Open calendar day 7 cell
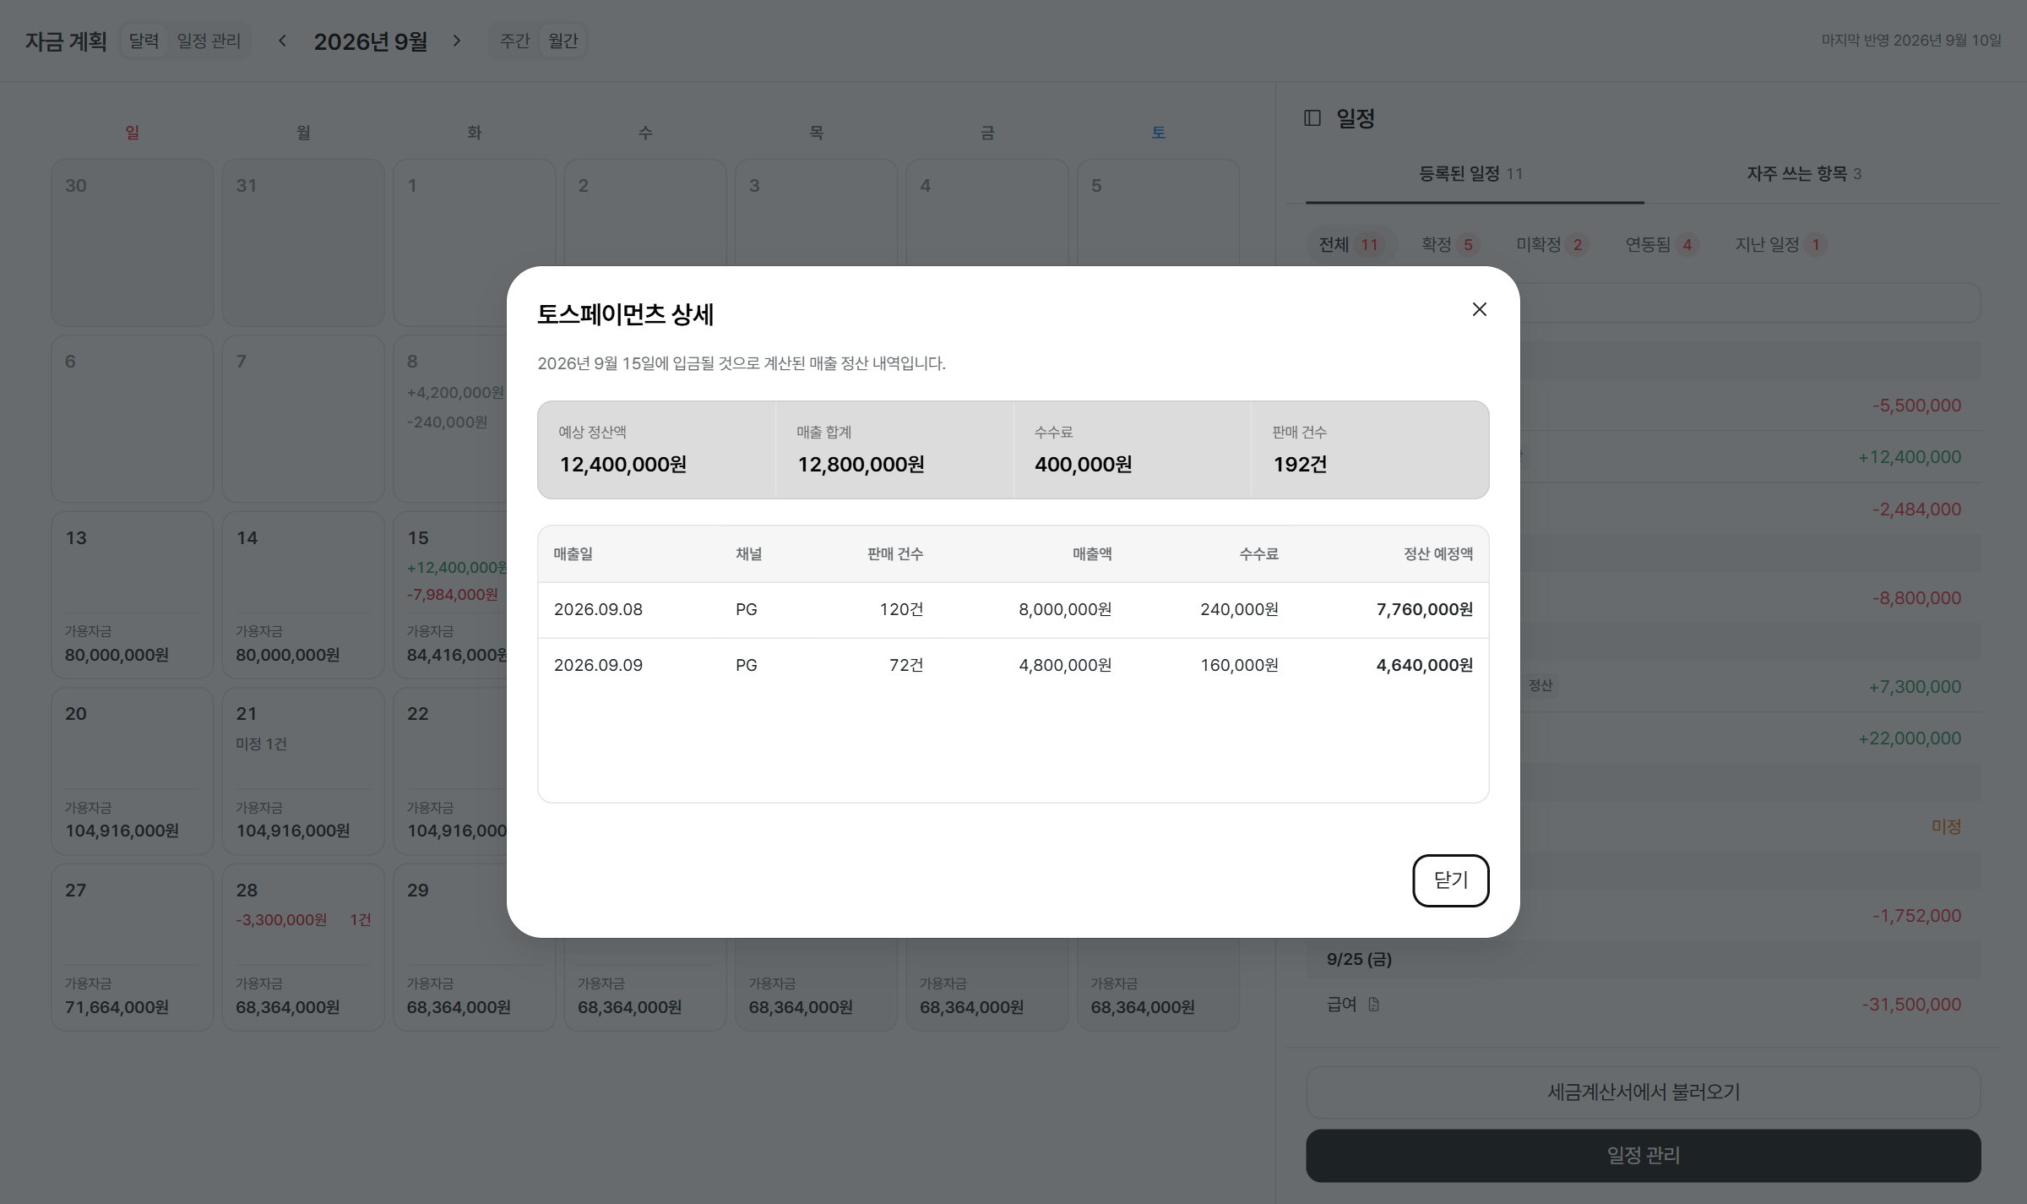Image resolution: width=2027 pixels, height=1204 pixels. (303, 418)
